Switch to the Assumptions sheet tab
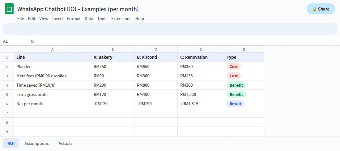The image size is (340, 151). coord(37,143)
